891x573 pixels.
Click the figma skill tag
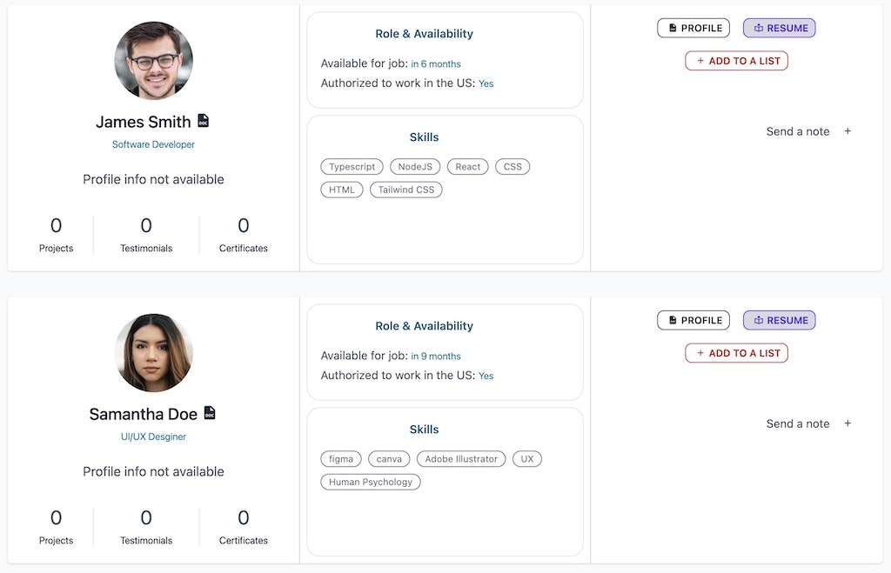click(x=341, y=459)
